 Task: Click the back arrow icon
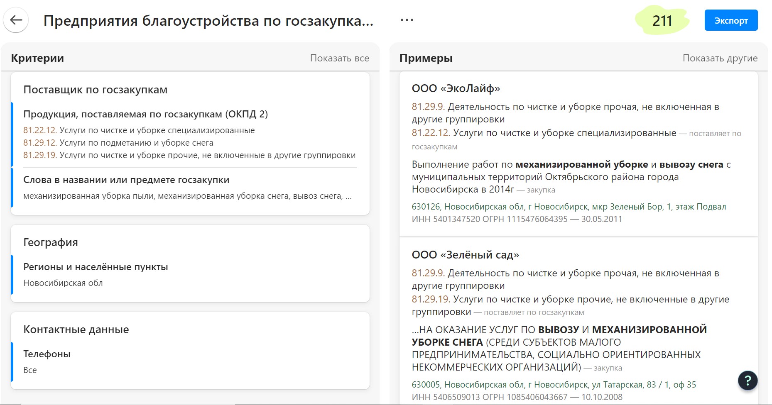click(x=16, y=20)
